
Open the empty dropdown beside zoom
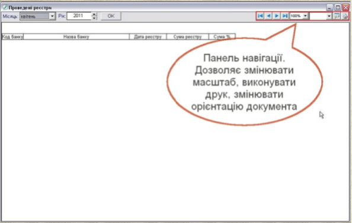(329, 16)
